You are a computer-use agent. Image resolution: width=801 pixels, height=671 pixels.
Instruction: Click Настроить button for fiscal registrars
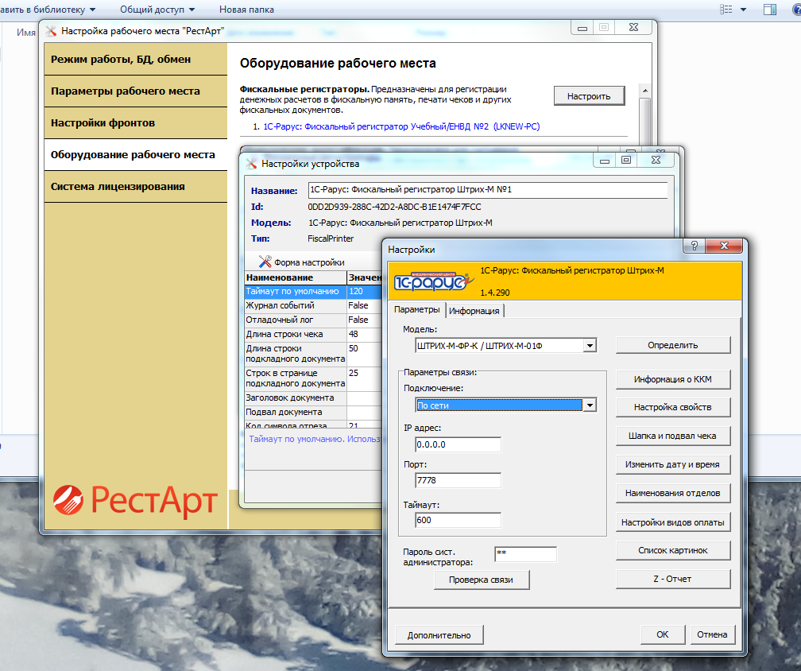tap(589, 96)
